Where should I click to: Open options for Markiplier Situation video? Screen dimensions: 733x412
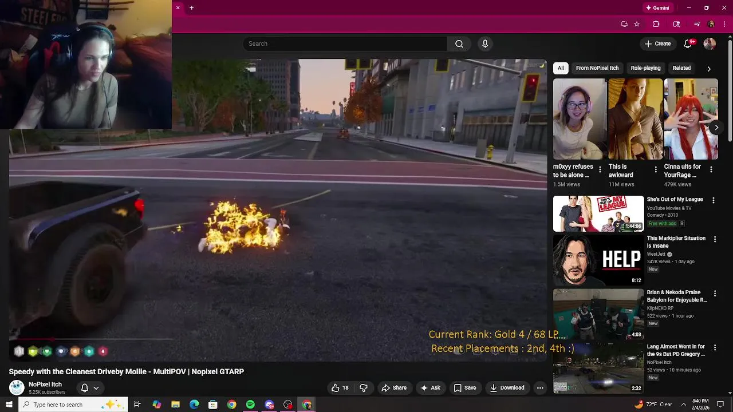(x=715, y=239)
